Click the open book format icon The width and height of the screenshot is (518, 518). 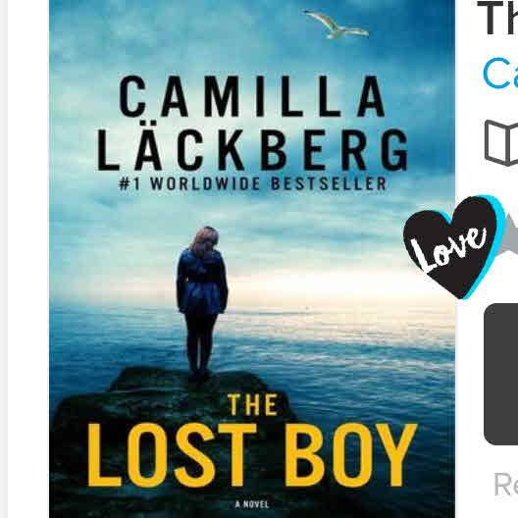pyautogui.click(x=501, y=142)
